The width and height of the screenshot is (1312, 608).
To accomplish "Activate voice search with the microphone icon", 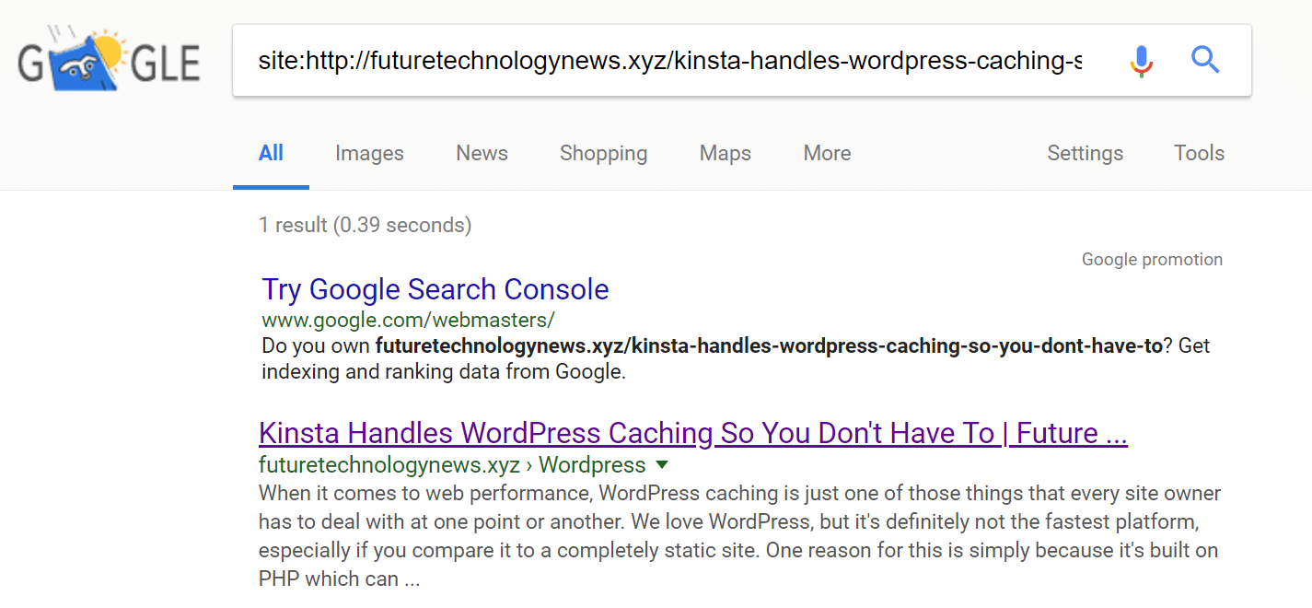I will click(x=1141, y=60).
